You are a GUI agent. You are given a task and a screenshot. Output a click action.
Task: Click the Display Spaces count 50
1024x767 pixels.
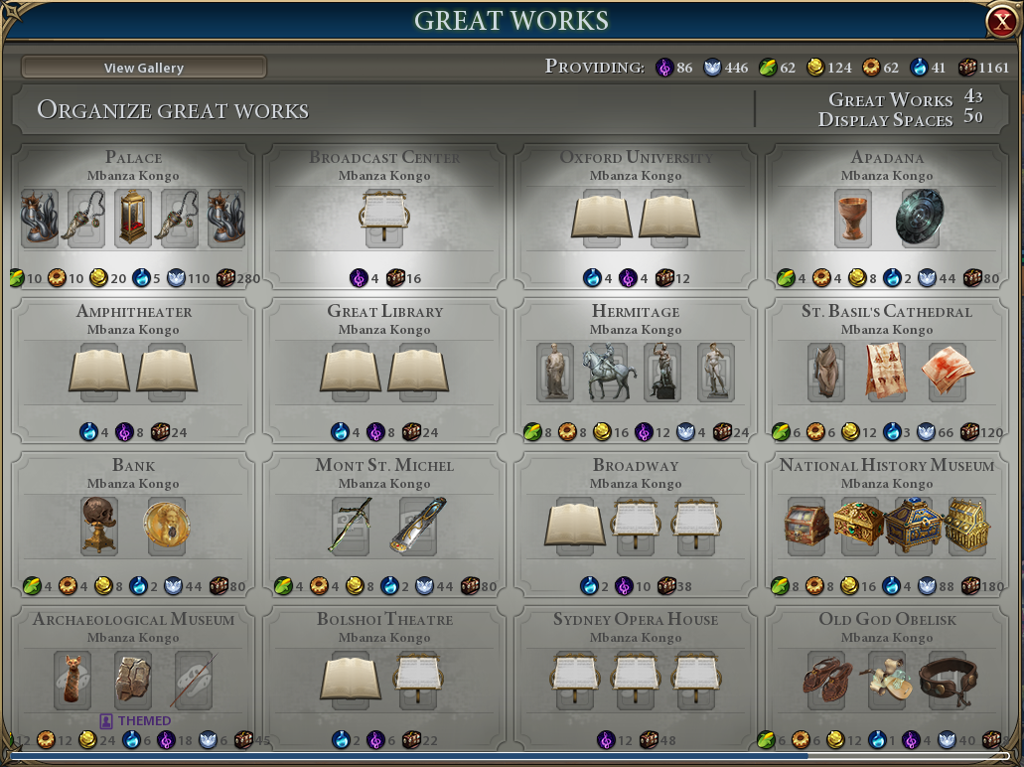[973, 117]
